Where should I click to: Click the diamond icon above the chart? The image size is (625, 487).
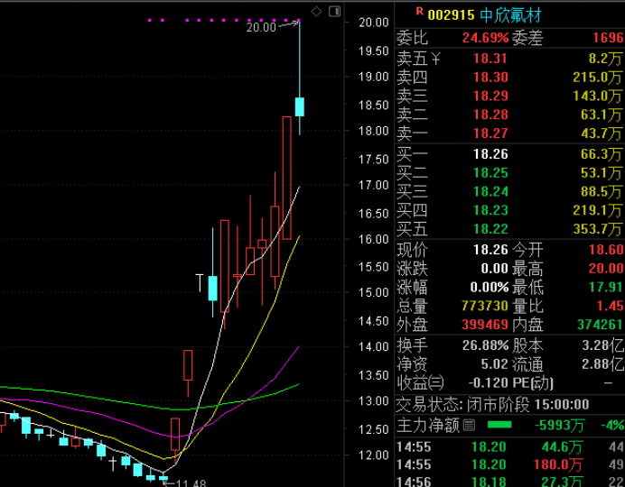pos(316,12)
